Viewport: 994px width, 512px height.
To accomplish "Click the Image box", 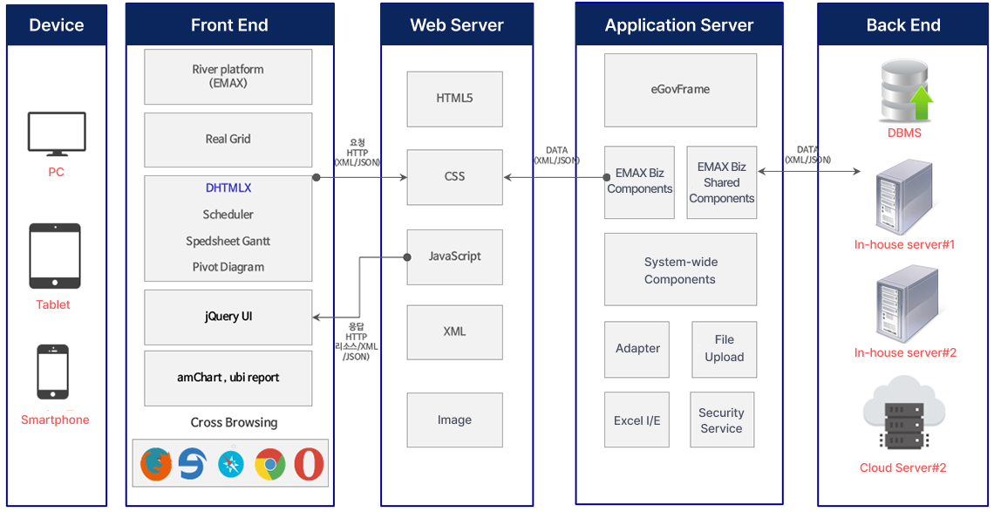I will (454, 420).
